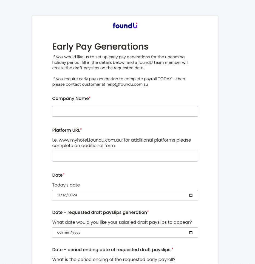Click the Platform URL label text
255x264 pixels.
tap(65, 130)
